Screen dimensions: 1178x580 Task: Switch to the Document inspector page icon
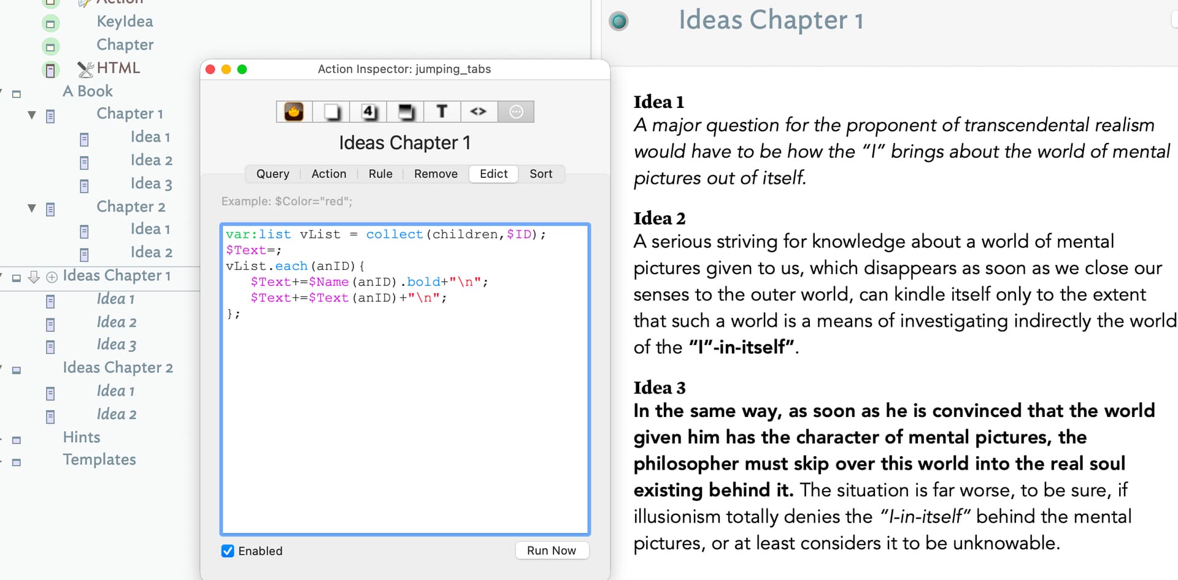(x=331, y=112)
